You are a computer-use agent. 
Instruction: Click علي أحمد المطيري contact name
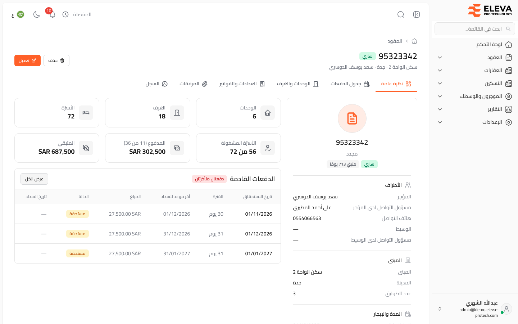pyautogui.click(x=312, y=207)
